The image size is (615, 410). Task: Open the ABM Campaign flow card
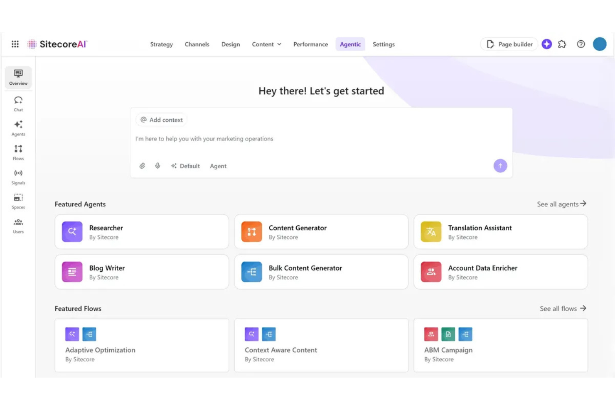point(501,346)
